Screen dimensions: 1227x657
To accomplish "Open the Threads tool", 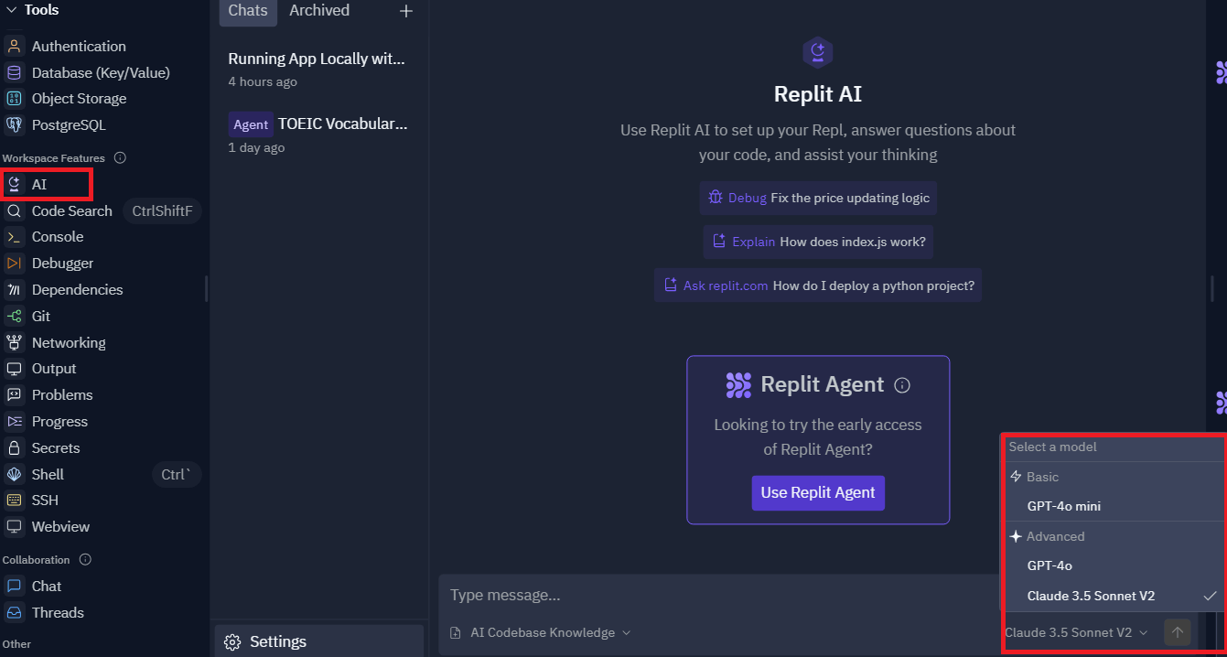I will pos(57,612).
